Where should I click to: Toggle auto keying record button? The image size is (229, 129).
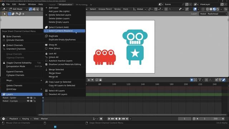click(101, 119)
